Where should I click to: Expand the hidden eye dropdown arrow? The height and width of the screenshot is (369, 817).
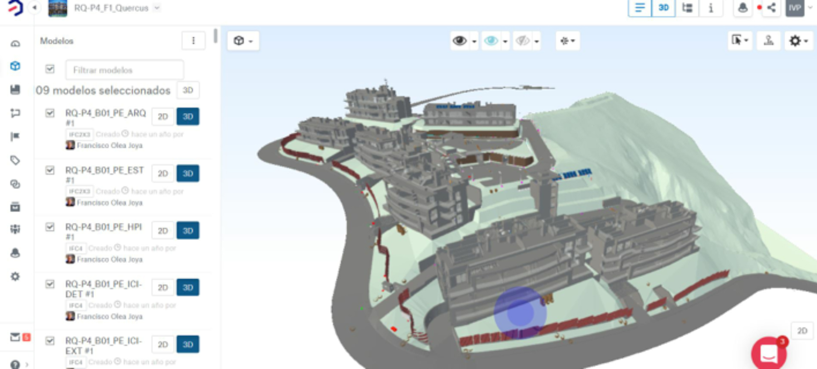pyautogui.click(x=536, y=41)
